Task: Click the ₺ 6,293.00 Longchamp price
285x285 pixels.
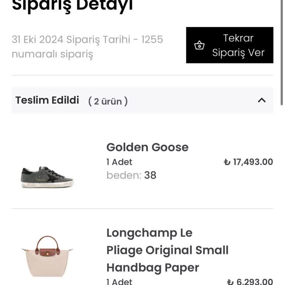Action: click(x=250, y=282)
